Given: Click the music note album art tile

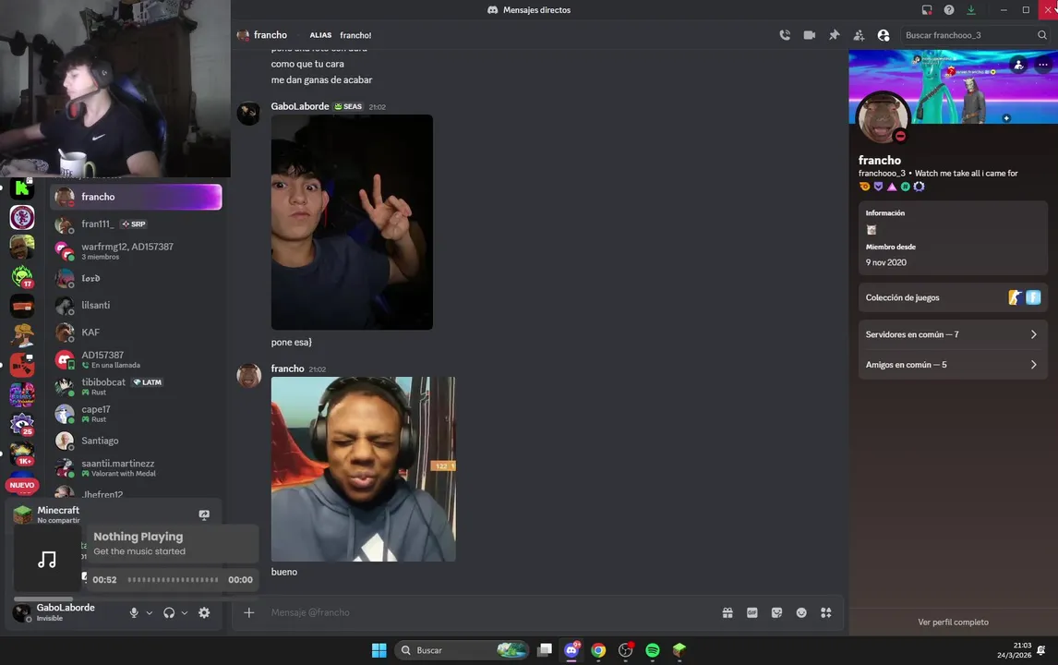Looking at the screenshot, I should click(47, 559).
